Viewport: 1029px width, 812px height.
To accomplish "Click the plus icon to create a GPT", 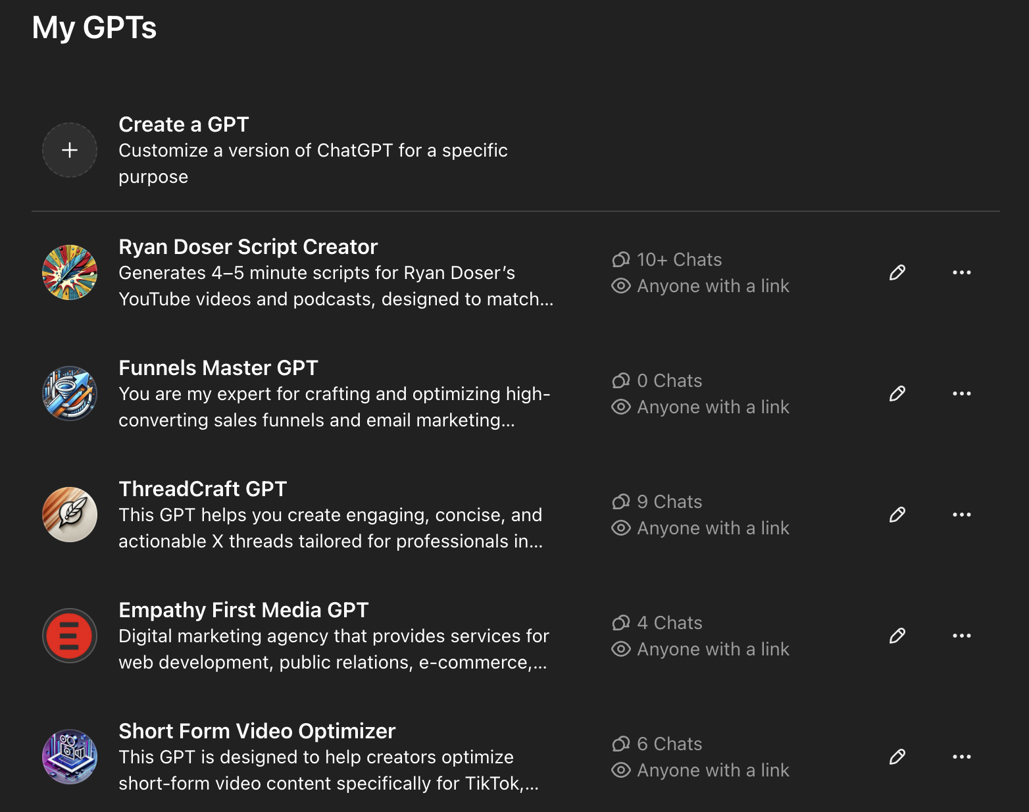I will click(x=70, y=150).
